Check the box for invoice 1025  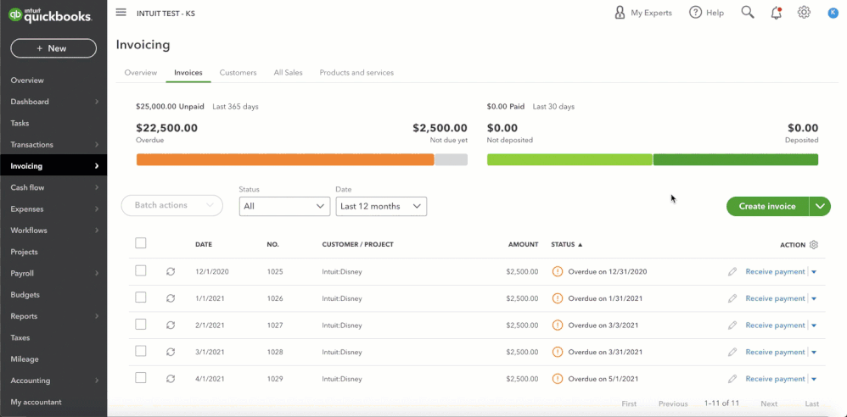tap(141, 271)
